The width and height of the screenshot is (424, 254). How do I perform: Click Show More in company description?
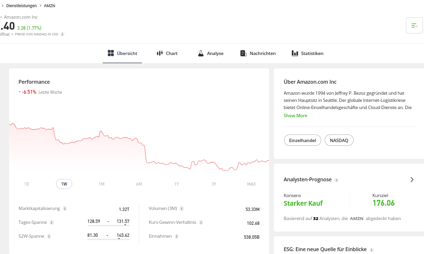pos(295,115)
